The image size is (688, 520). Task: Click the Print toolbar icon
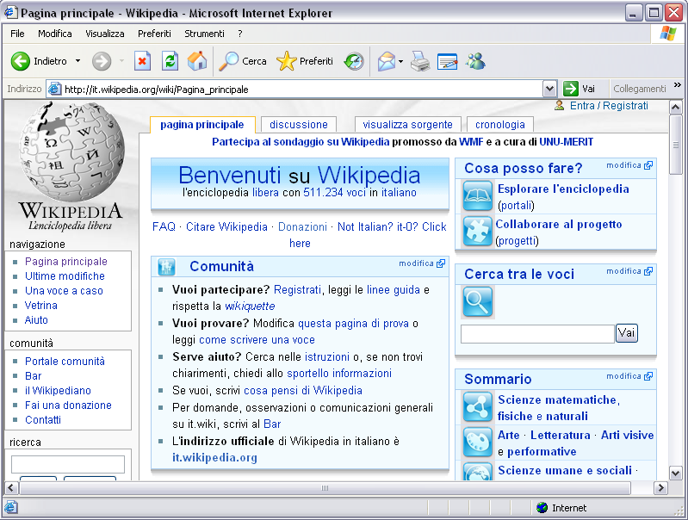click(x=419, y=61)
